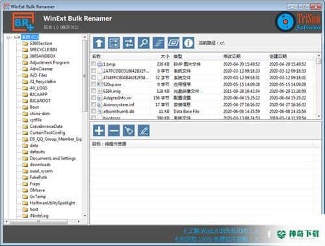325x246 pixels.
Task: Click the folder tree scroll-down arrow
Action: tap(84, 215)
